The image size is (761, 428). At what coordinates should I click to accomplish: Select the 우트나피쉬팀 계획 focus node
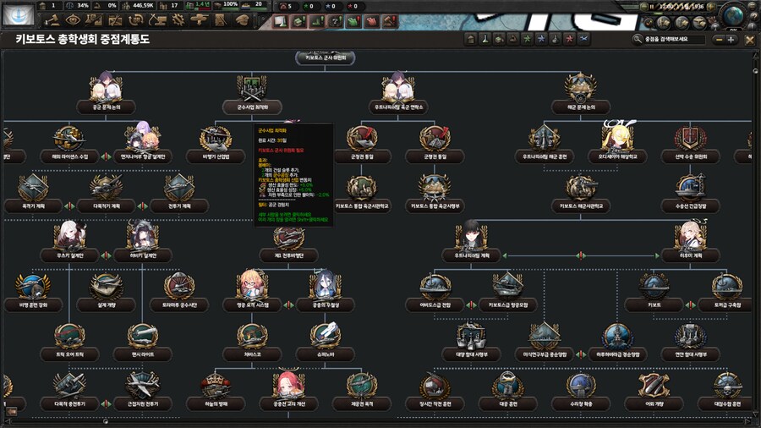pyautogui.click(x=470, y=239)
